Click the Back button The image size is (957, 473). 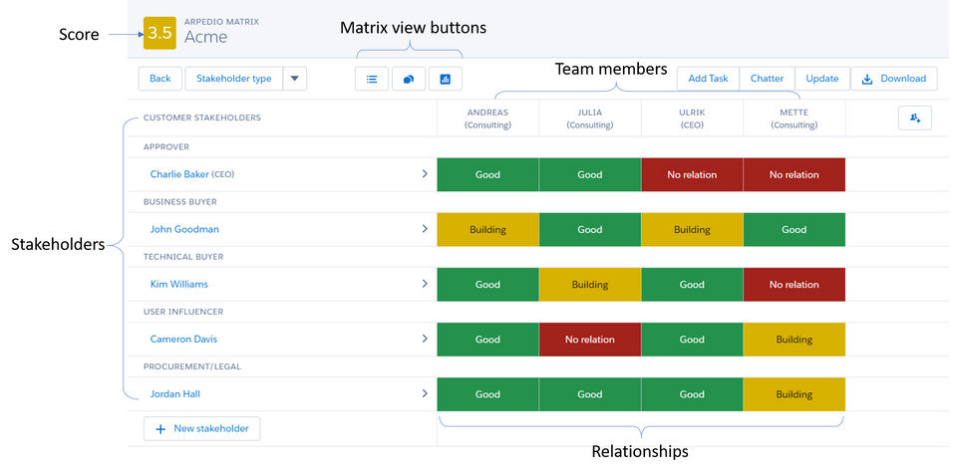(x=159, y=79)
